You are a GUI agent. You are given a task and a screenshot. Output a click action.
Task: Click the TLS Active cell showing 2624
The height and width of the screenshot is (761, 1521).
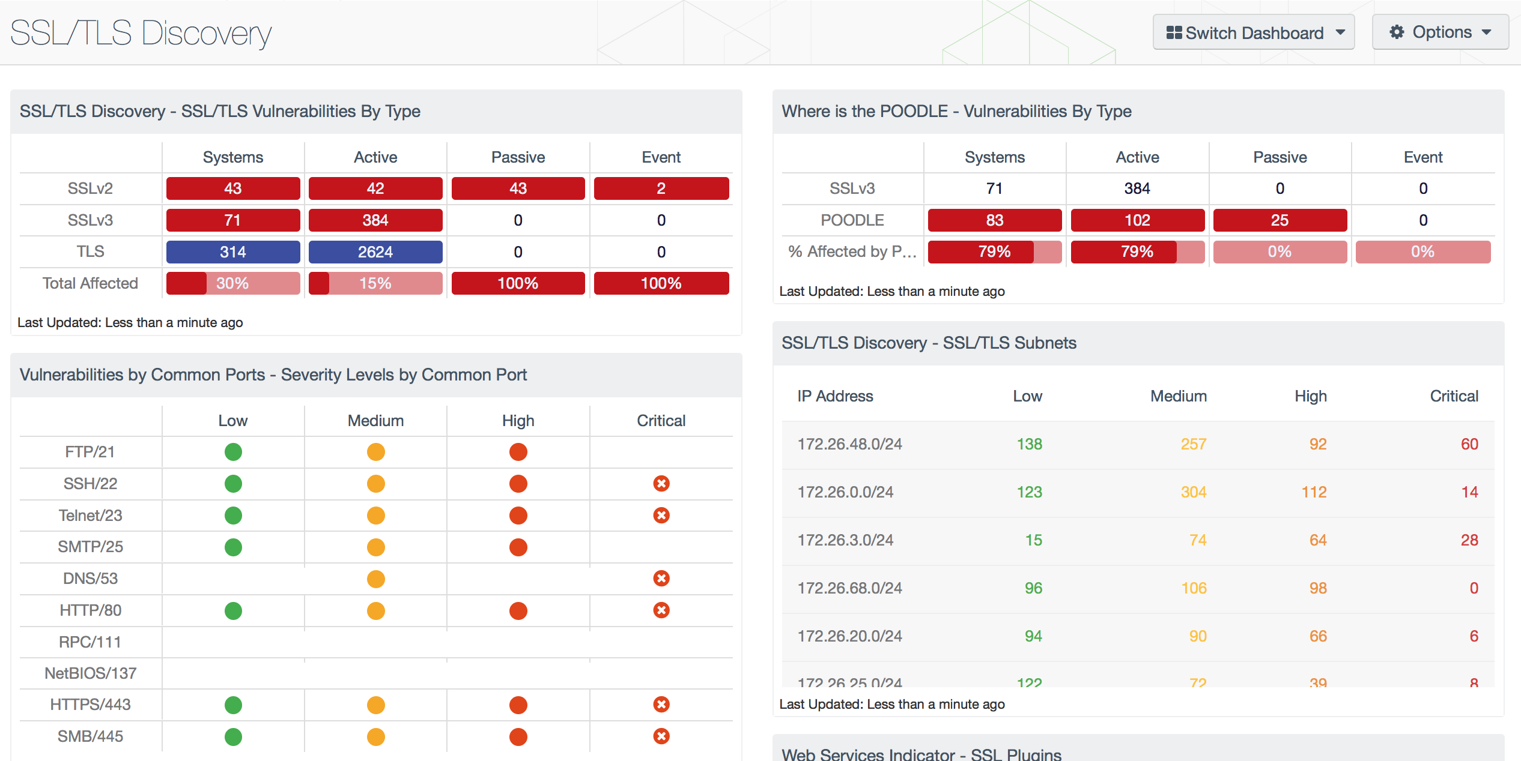coord(375,252)
